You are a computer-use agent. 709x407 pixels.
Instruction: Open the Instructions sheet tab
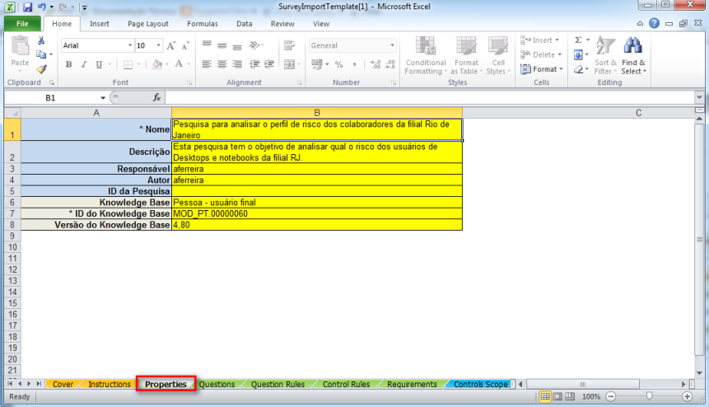point(110,385)
